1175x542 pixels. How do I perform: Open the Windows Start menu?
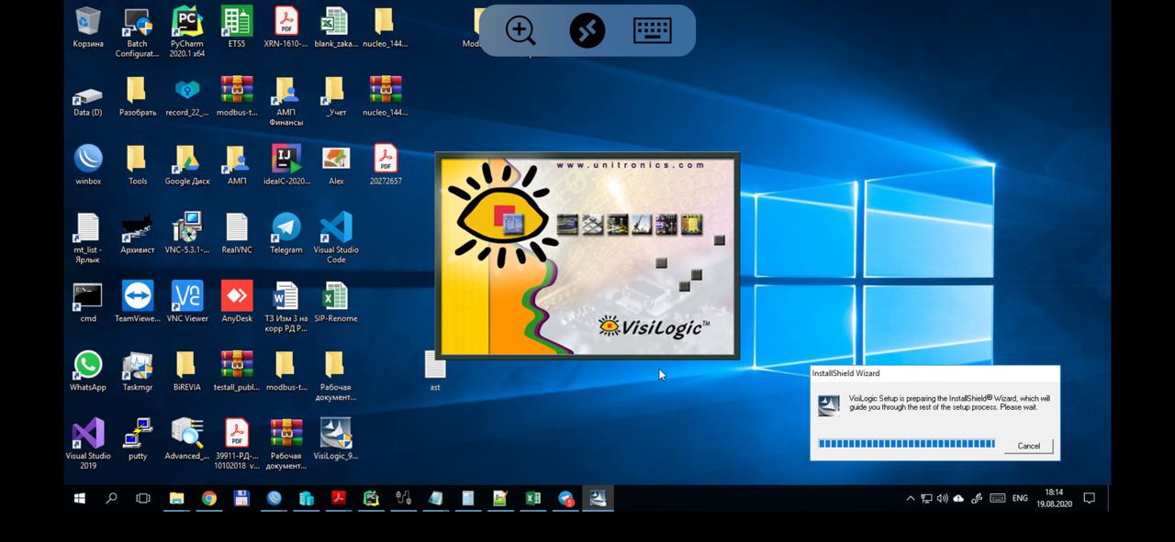(x=80, y=499)
